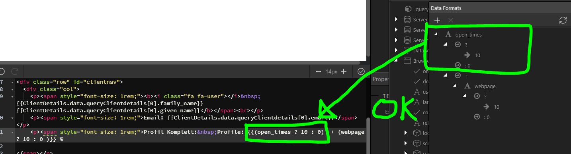The height and width of the screenshot is (154, 571).
Task: Fold code at div class="row" line
Action: (x=12, y=82)
